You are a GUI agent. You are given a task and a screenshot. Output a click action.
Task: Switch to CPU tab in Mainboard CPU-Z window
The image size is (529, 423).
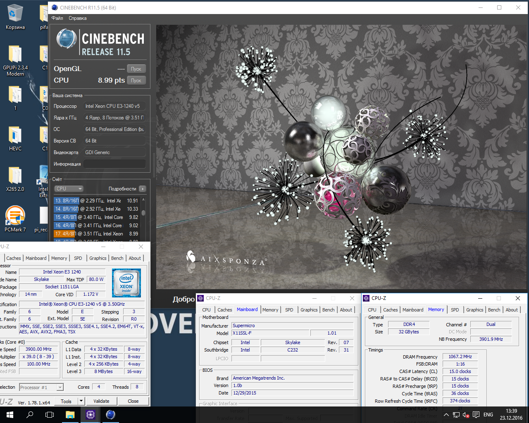207,310
